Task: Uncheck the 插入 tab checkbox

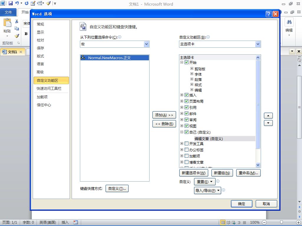Action: [x=186, y=95]
